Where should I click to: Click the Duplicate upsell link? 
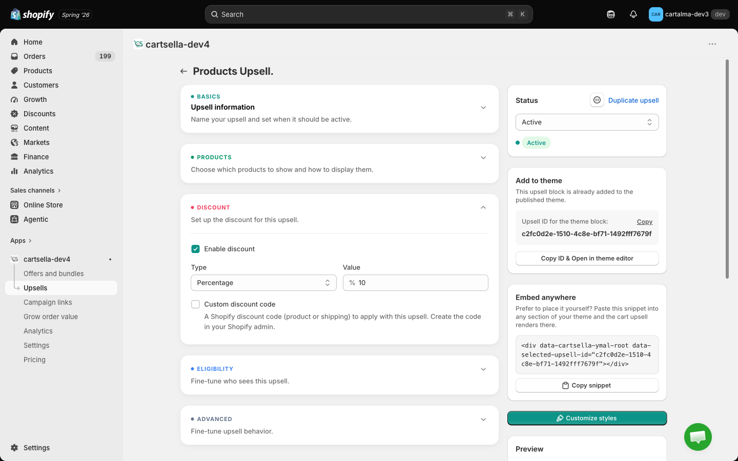pos(633,100)
